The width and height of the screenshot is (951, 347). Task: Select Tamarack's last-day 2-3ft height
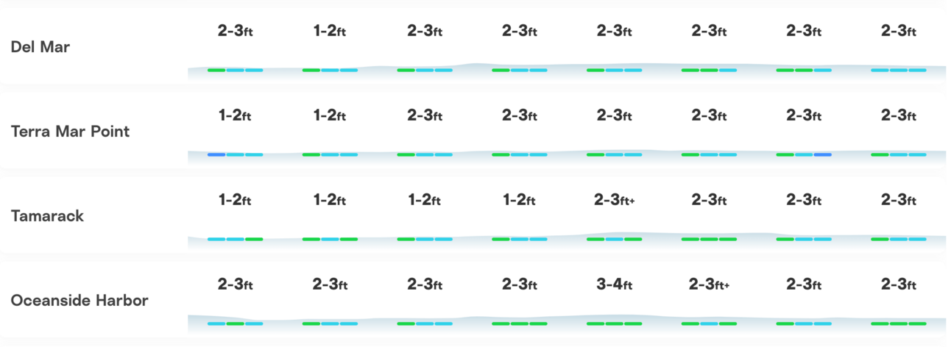click(x=898, y=200)
